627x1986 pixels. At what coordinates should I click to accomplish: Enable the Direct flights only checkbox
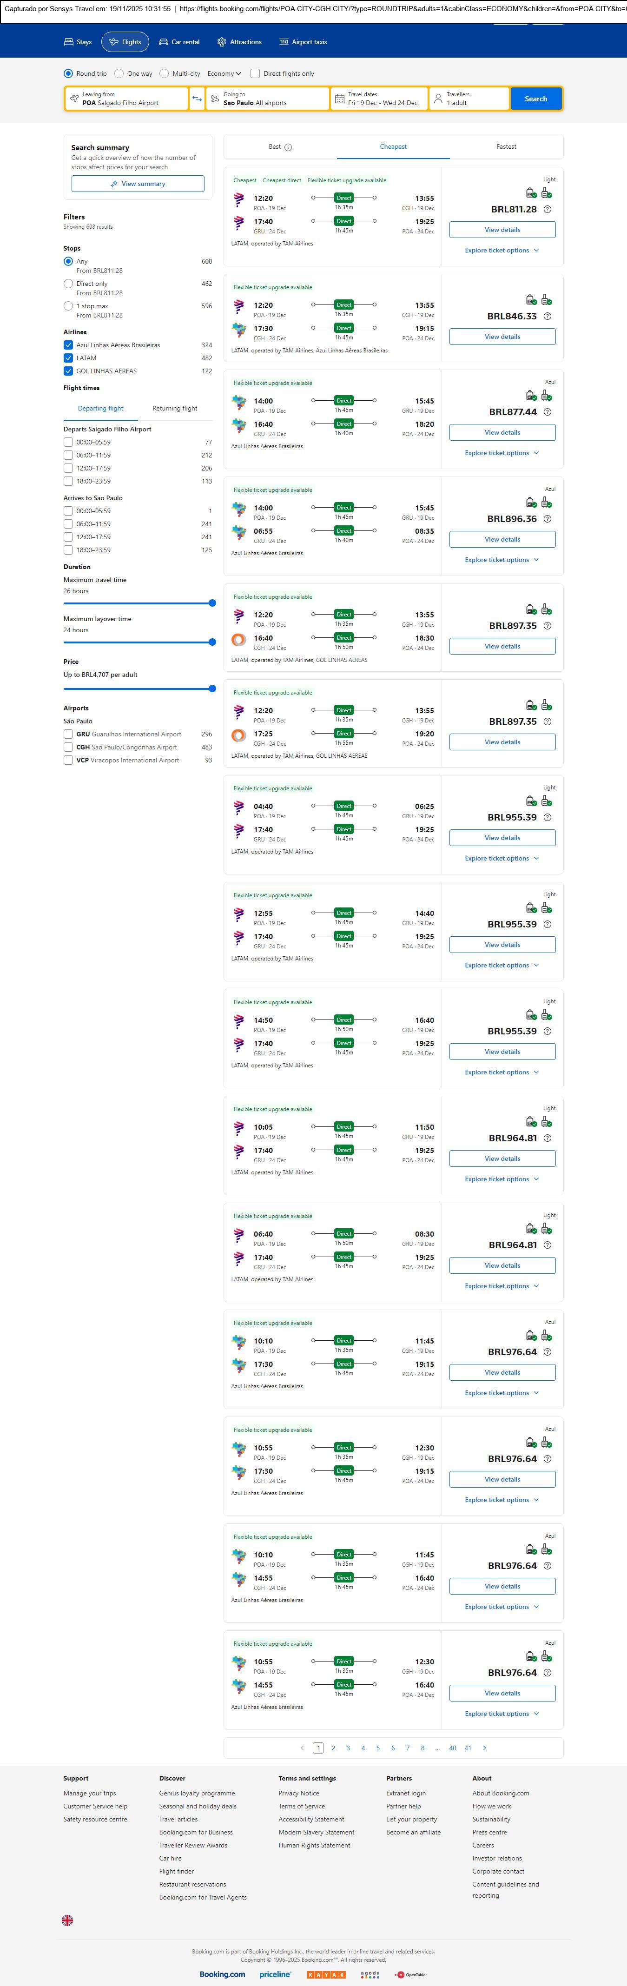pos(255,74)
